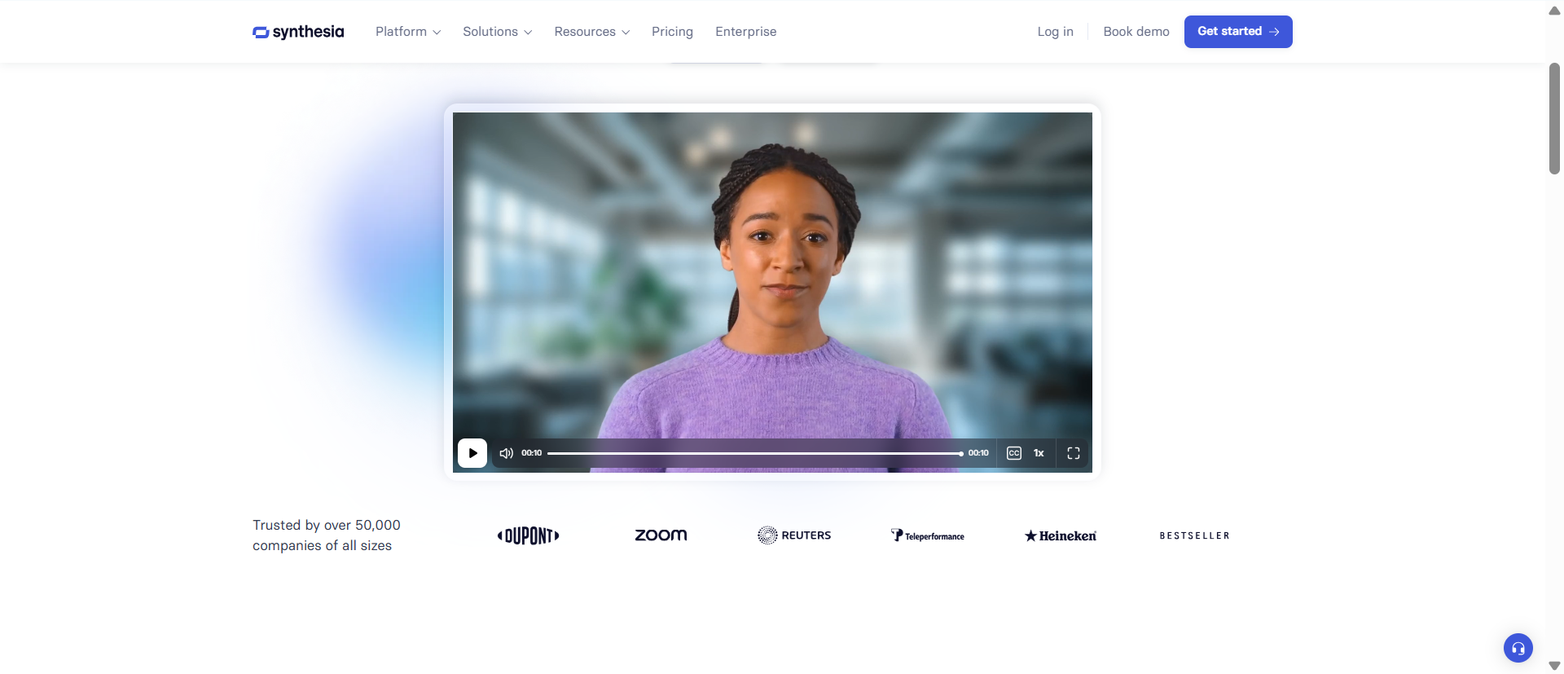The width and height of the screenshot is (1564, 674).
Task: Select the Book demo link
Action: [1136, 32]
